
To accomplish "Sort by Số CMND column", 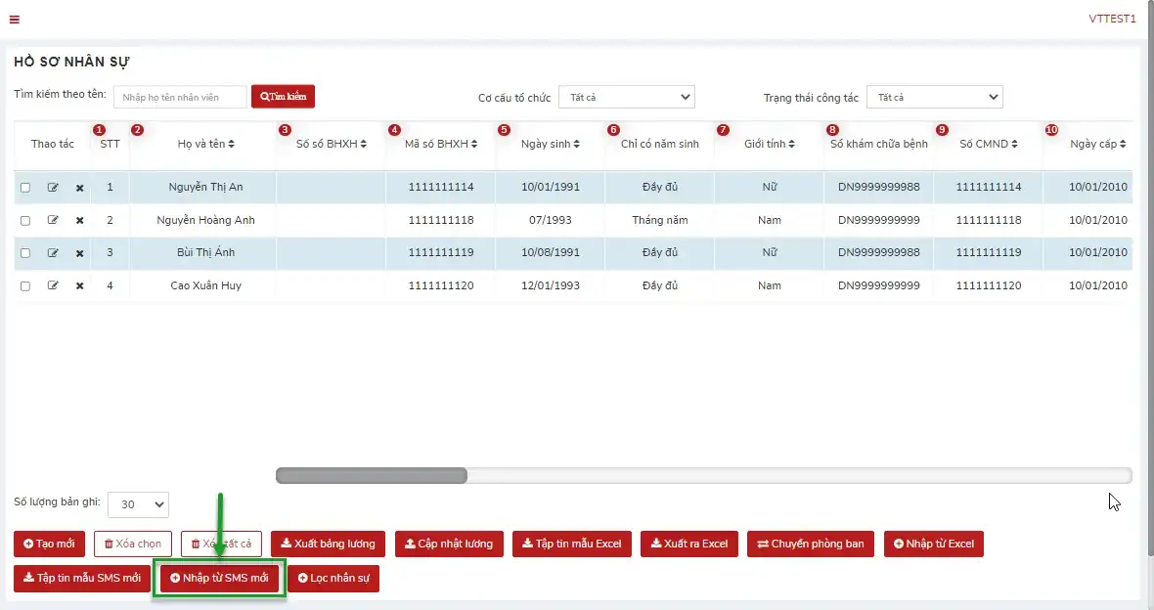I will click(989, 144).
